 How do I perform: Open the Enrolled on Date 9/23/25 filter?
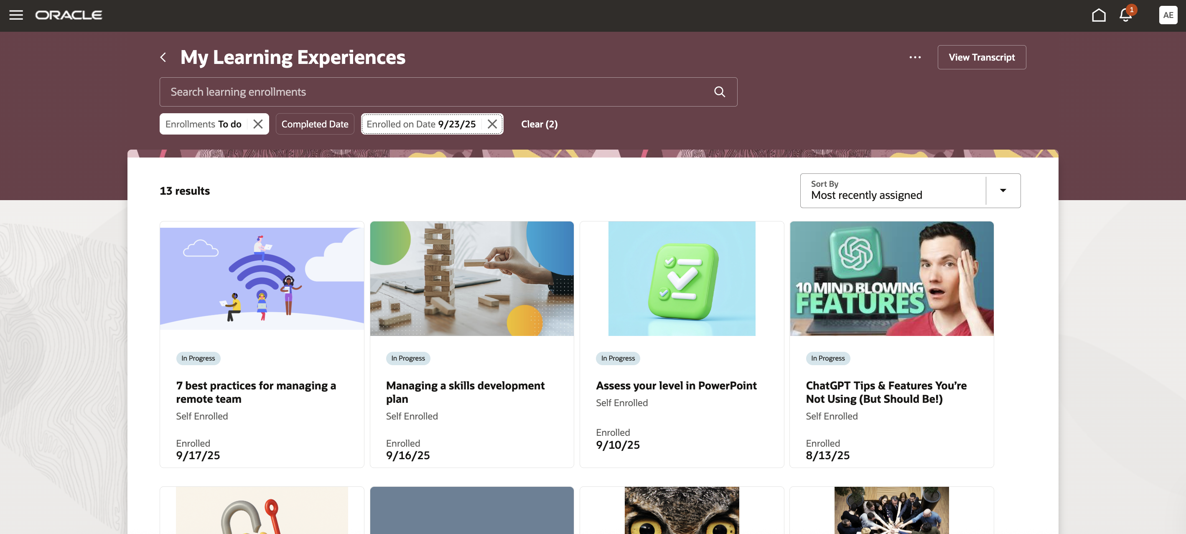[421, 124]
